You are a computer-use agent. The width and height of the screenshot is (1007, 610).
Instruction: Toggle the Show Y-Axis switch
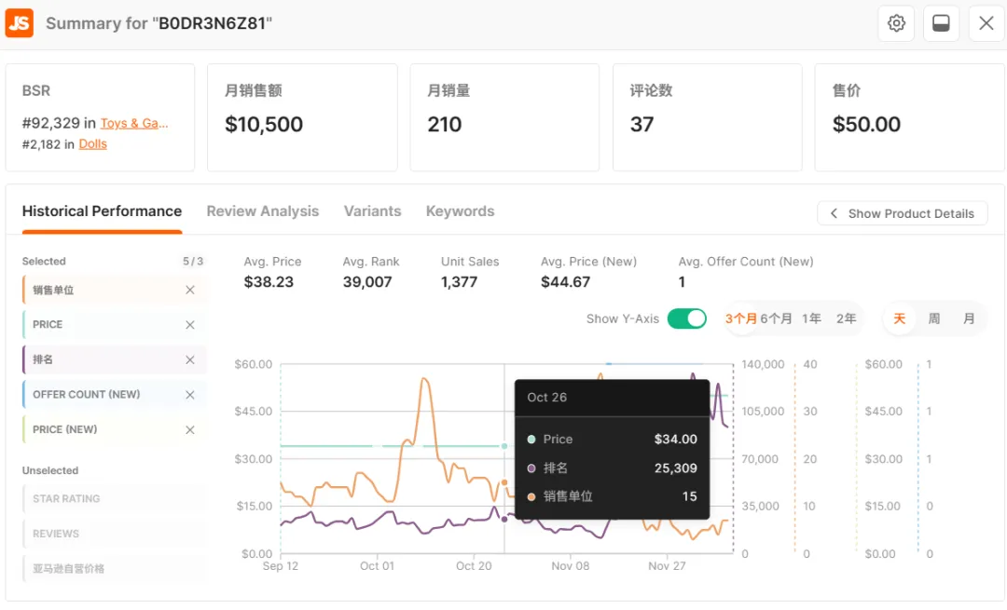(x=687, y=319)
